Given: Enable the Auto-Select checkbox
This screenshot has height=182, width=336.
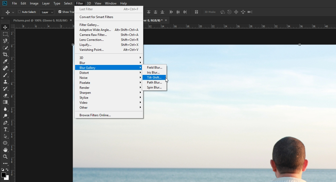Looking at the screenshot, I should click(x=19, y=12).
